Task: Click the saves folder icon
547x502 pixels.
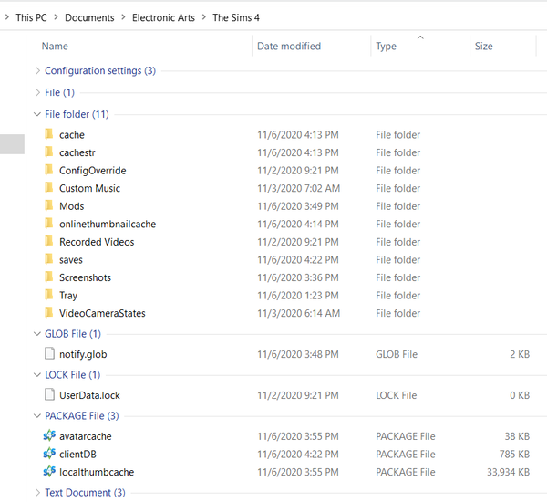Action: click(x=49, y=259)
